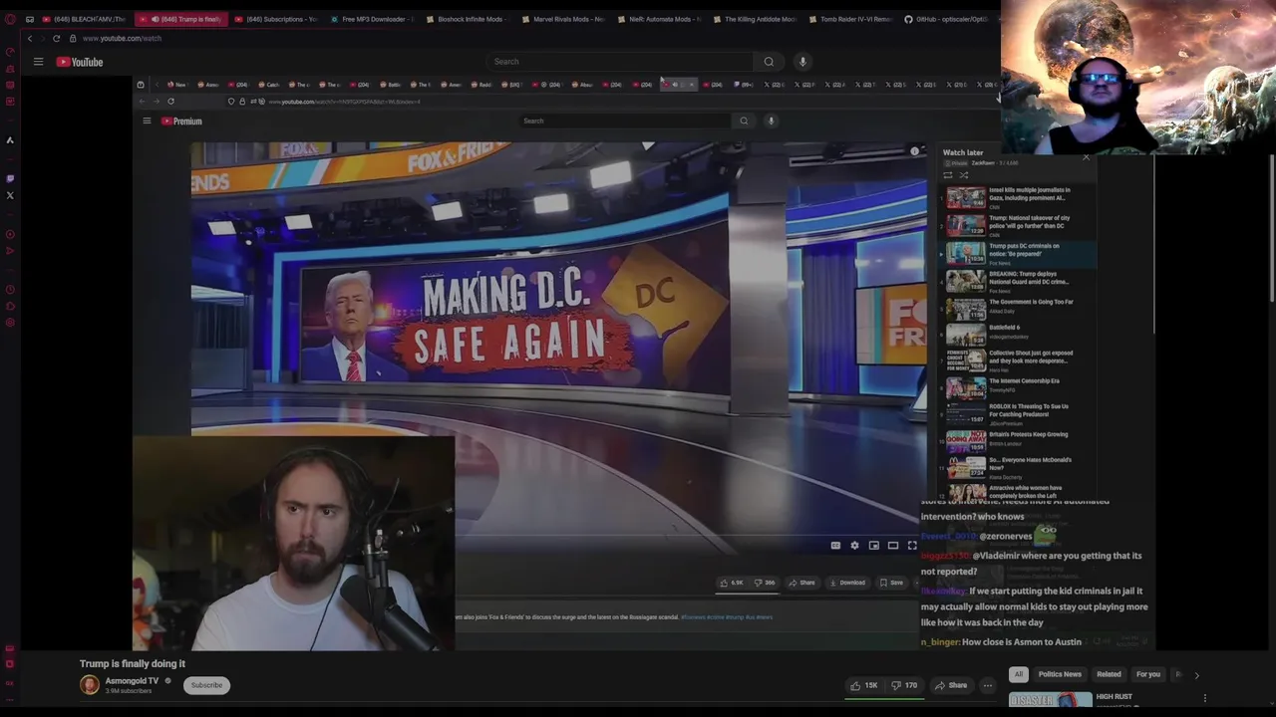This screenshot has width=1276, height=717.
Task: Open options for HIGH RUST recommended video
Action: pos(1204,699)
